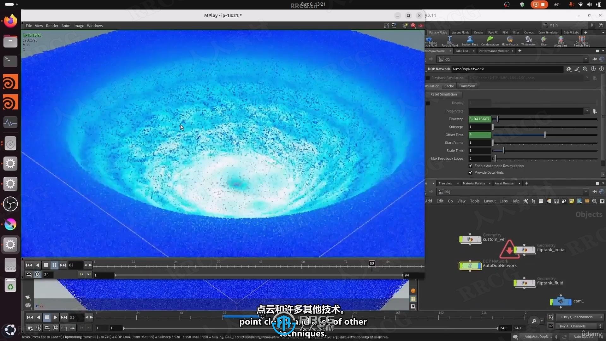Screen dimensions: 606x341
Task: Click the sticky note icon in network toolbar
Action: pos(572,201)
